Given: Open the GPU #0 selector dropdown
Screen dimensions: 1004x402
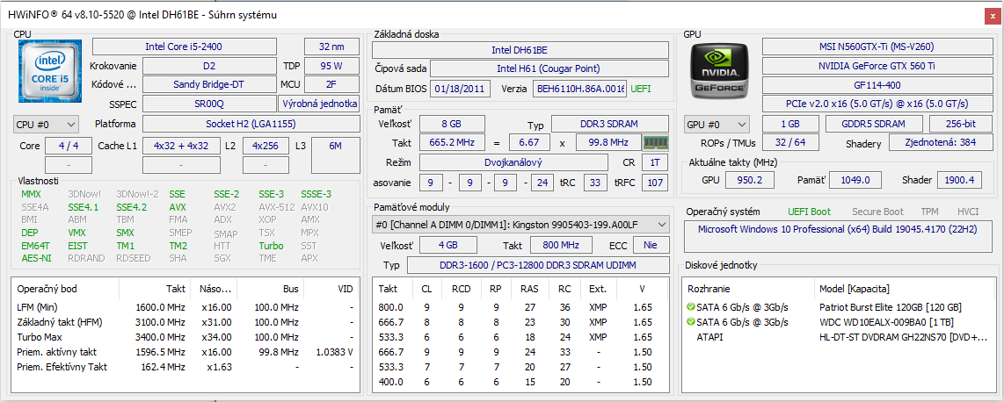Looking at the screenshot, I should (x=717, y=124).
